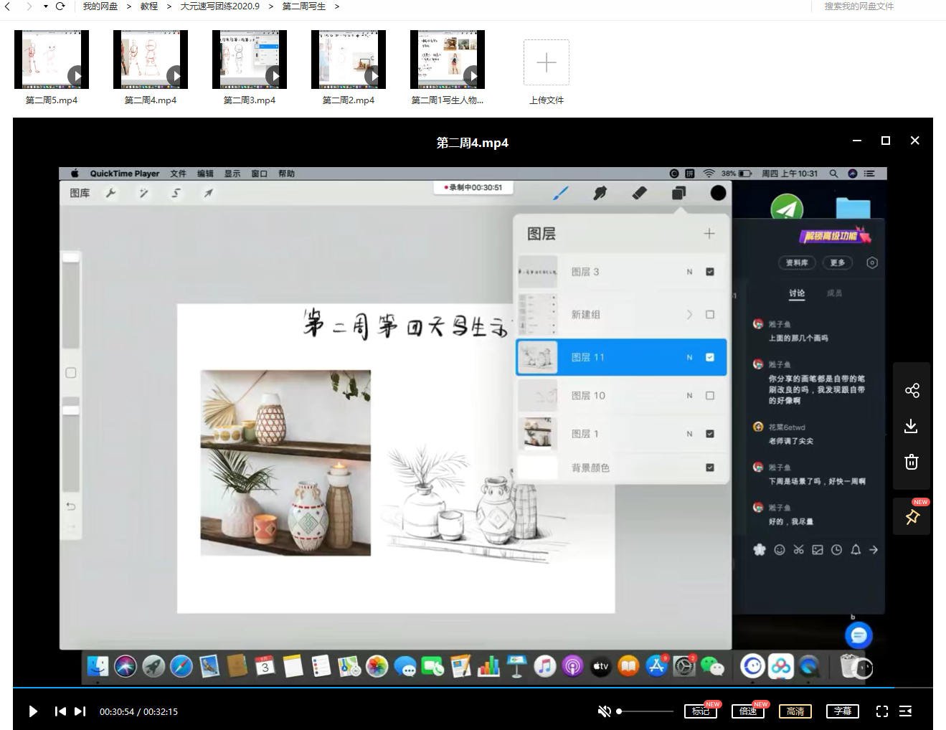This screenshot has width=946, height=730.
Task: Go to 教程 in the breadcrumb path
Action: click(148, 6)
